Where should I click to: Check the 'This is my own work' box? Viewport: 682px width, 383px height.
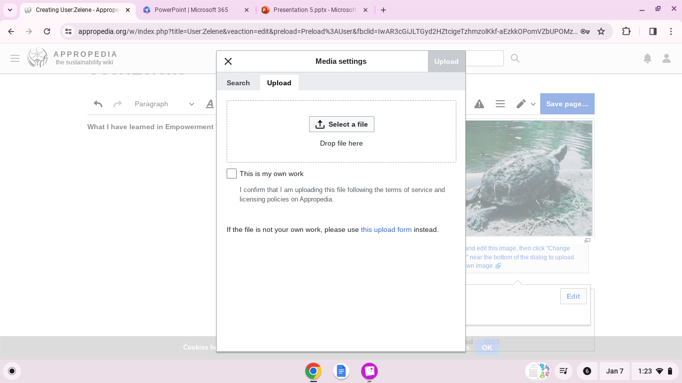pyautogui.click(x=232, y=174)
